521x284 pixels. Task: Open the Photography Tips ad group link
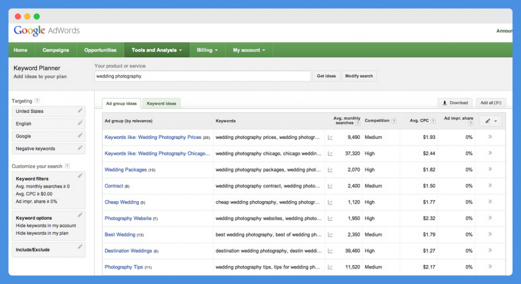tap(124, 267)
